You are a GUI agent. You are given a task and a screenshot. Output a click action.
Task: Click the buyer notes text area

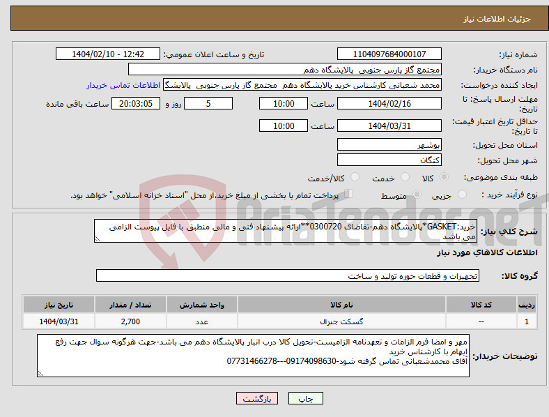[253, 356]
